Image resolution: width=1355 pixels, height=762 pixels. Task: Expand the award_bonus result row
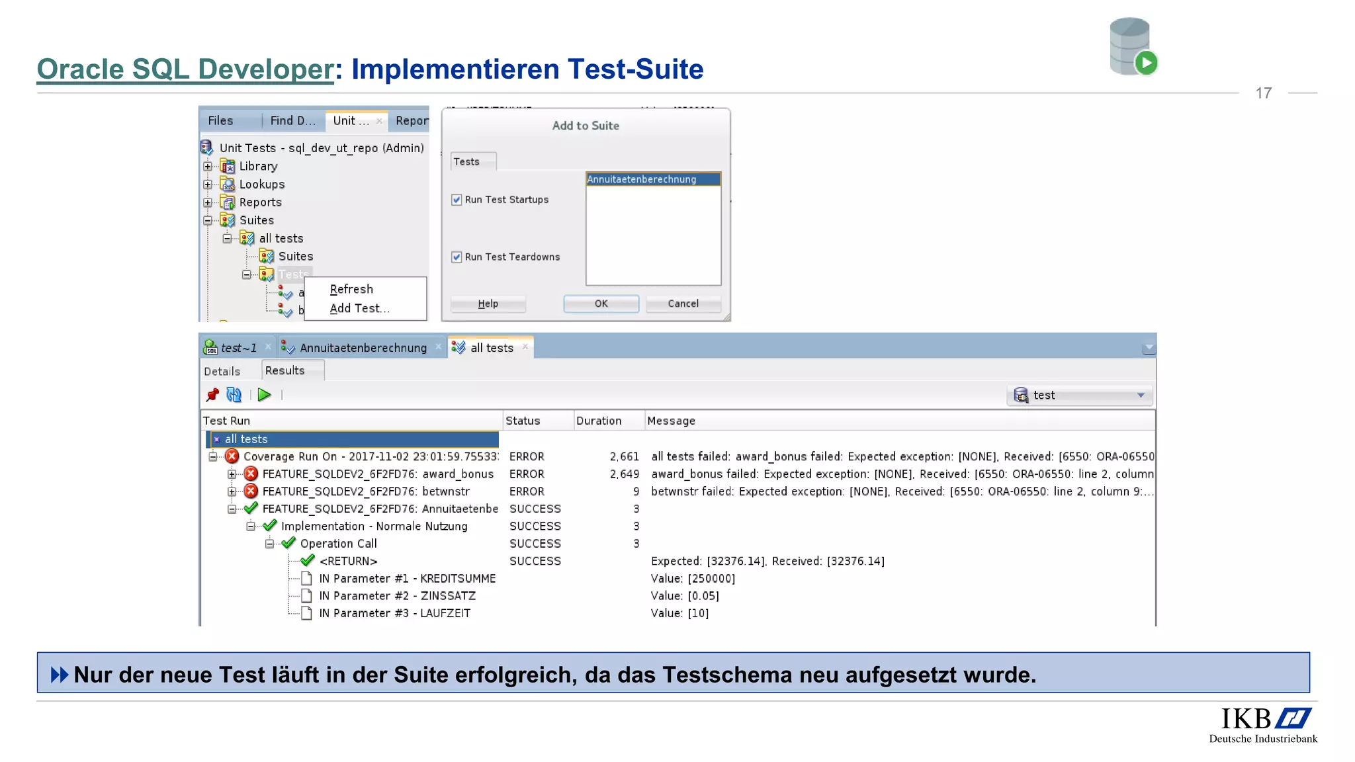tap(232, 474)
